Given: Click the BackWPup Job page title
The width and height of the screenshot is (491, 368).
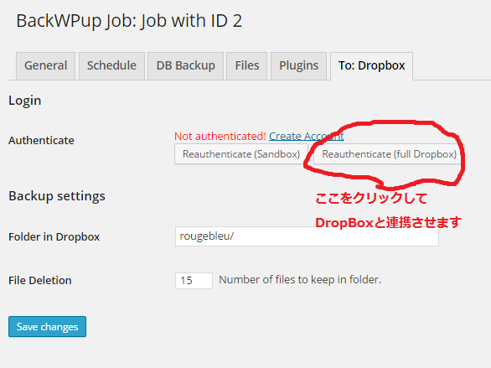Looking at the screenshot, I should coord(129,21).
